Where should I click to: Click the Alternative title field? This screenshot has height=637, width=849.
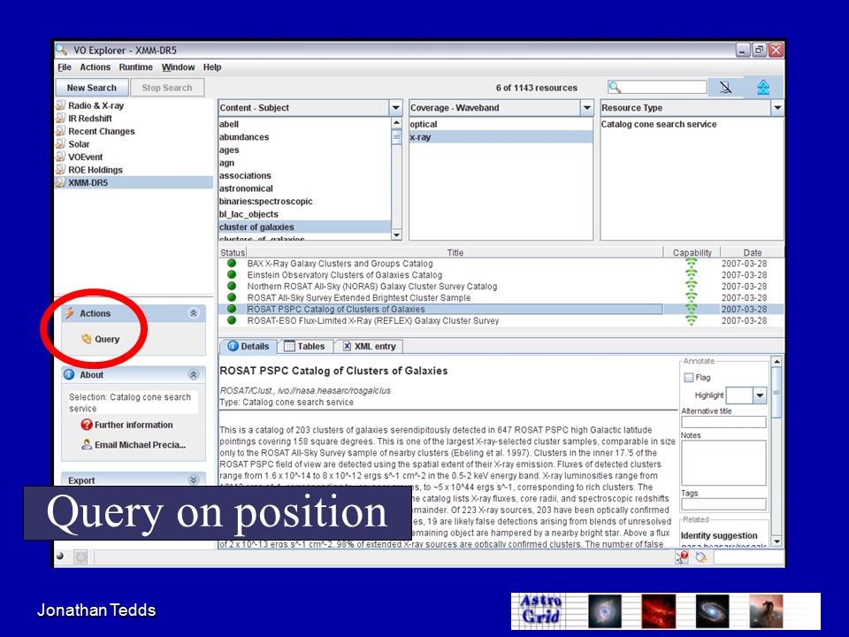pos(723,422)
